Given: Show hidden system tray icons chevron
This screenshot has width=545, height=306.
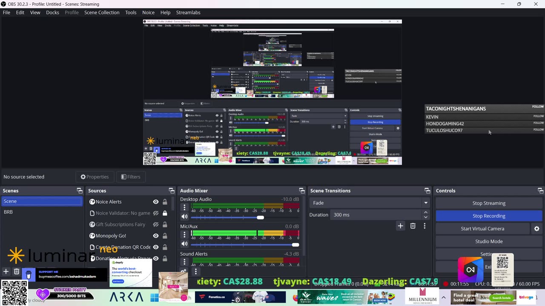Looking at the screenshot, I should pyautogui.click(x=443, y=297).
